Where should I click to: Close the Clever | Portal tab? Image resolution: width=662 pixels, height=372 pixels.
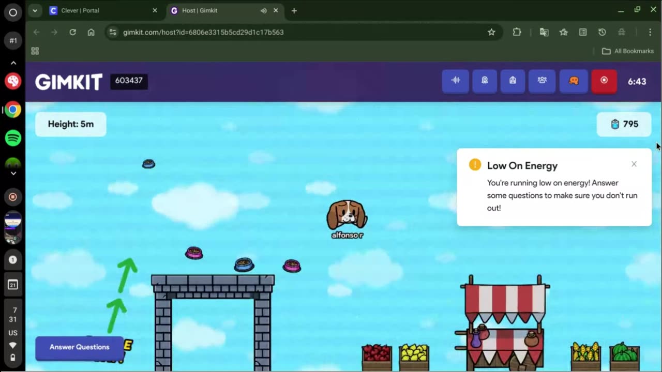click(155, 10)
